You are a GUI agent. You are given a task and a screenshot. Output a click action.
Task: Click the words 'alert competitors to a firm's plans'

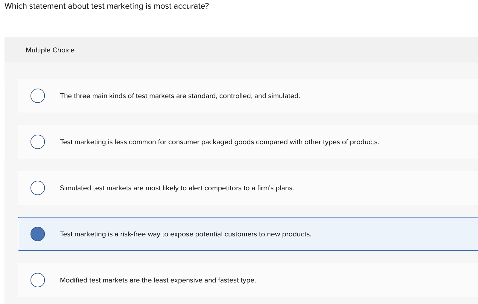click(241, 188)
